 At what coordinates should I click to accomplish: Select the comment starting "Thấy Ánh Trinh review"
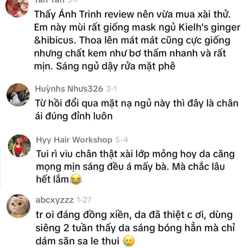(x=137, y=40)
